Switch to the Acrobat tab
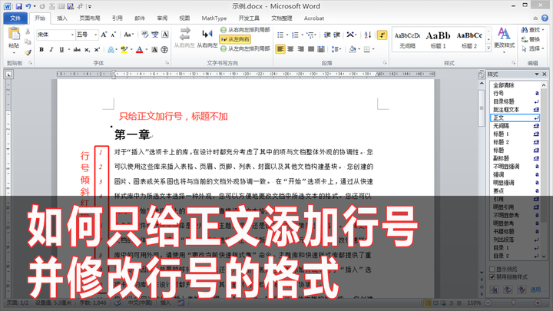The height and width of the screenshot is (311, 553). click(314, 18)
